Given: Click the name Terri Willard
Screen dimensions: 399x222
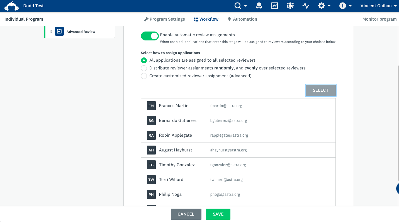Looking at the screenshot, I should click(x=171, y=180).
